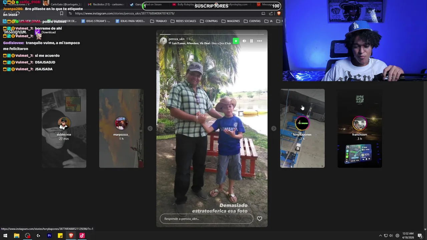Open the marpzzzzz_ story preview

coord(121,128)
